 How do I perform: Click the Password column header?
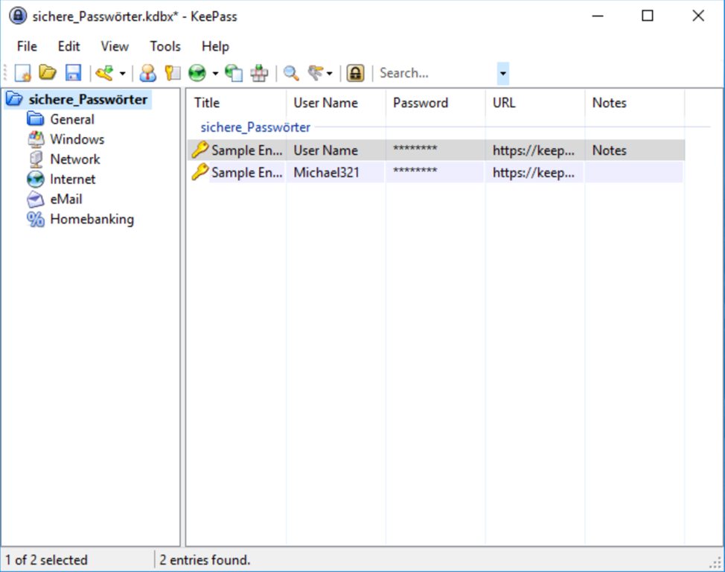coord(421,103)
